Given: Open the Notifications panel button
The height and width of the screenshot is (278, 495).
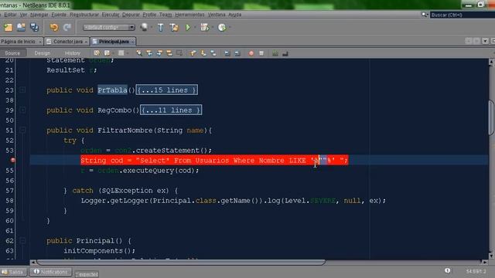Looking at the screenshot, I should click(x=50, y=272).
